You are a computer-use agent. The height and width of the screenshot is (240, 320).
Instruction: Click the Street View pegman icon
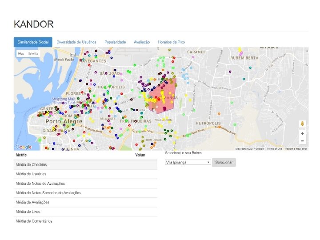(302, 124)
